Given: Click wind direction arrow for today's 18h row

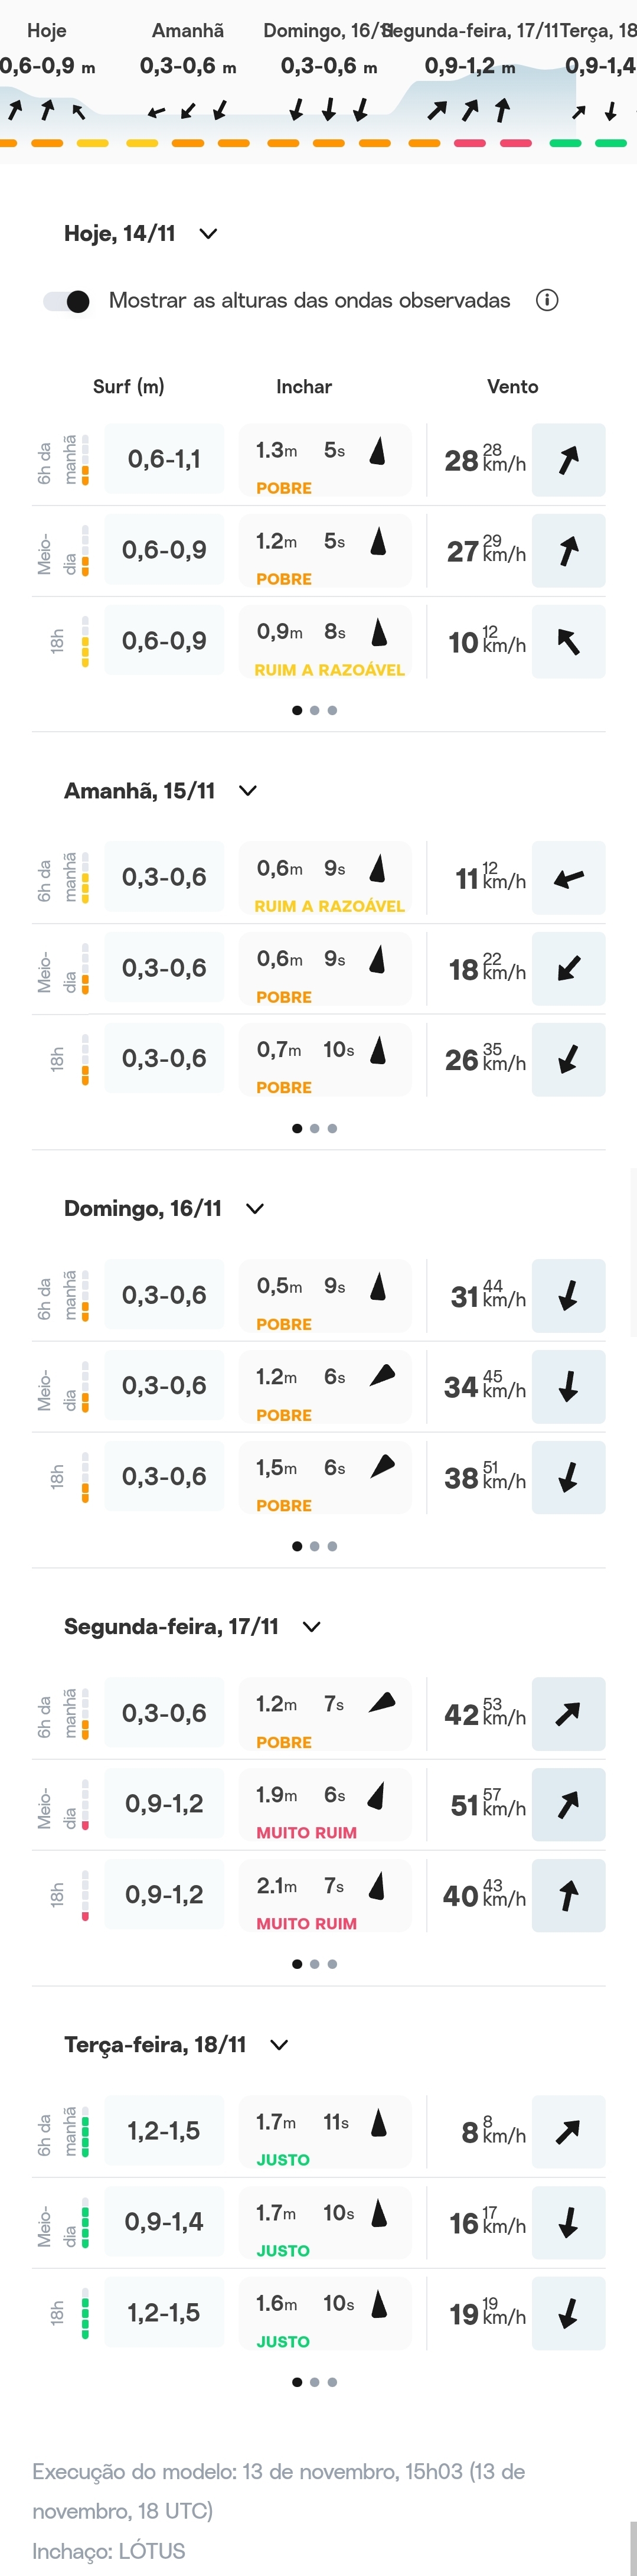Looking at the screenshot, I should pos(568,642).
